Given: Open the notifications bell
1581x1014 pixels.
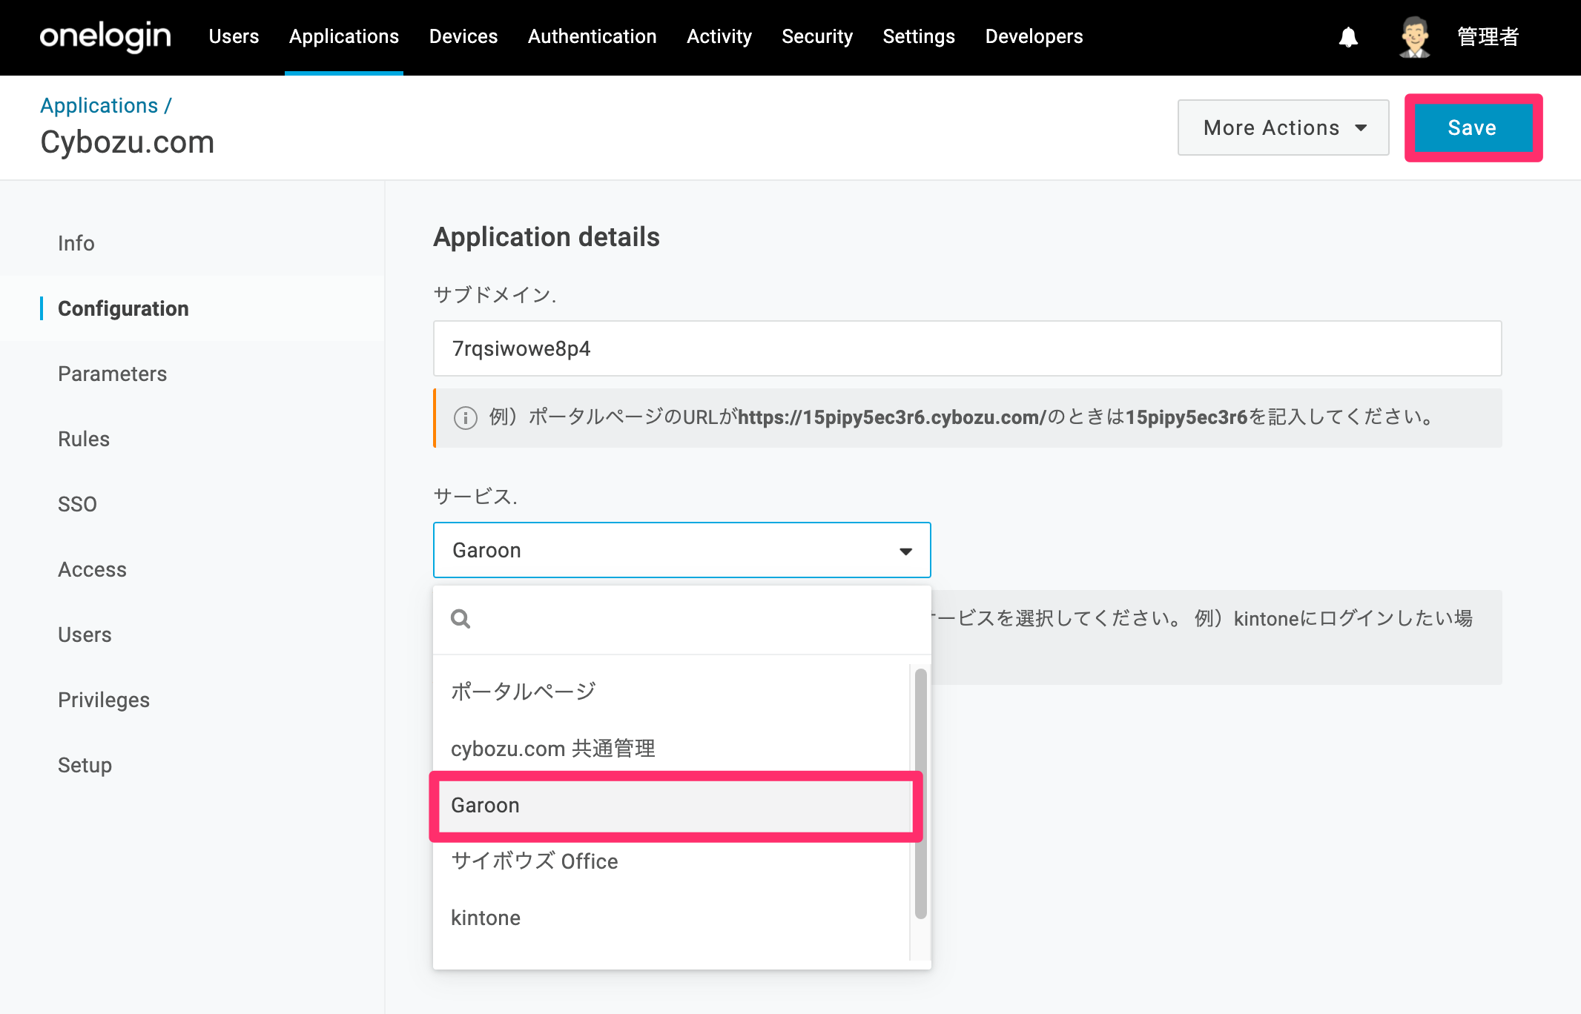Looking at the screenshot, I should tap(1348, 37).
